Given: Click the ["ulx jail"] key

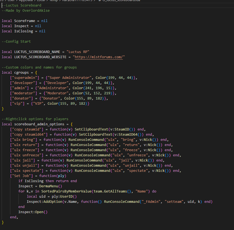Looking at the screenshot, I should click(23, 160).
